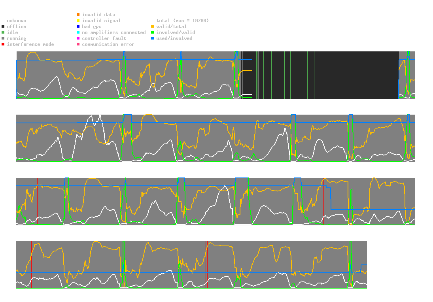The width and height of the screenshot is (433, 302).
Task: Click the black offline legend swatch
Action: pos(3,26)
